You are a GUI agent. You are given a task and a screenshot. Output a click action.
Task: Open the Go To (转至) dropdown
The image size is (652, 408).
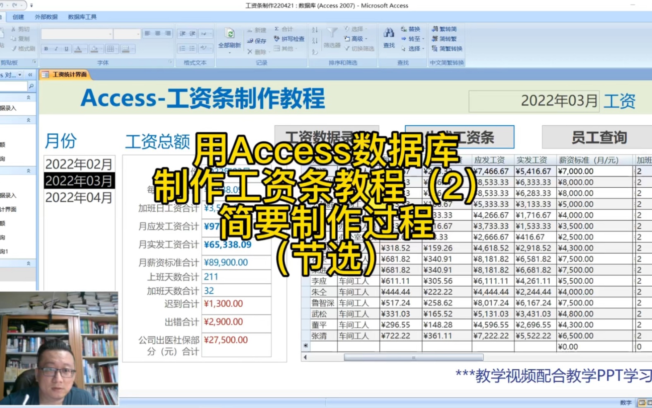pos(413,39)
